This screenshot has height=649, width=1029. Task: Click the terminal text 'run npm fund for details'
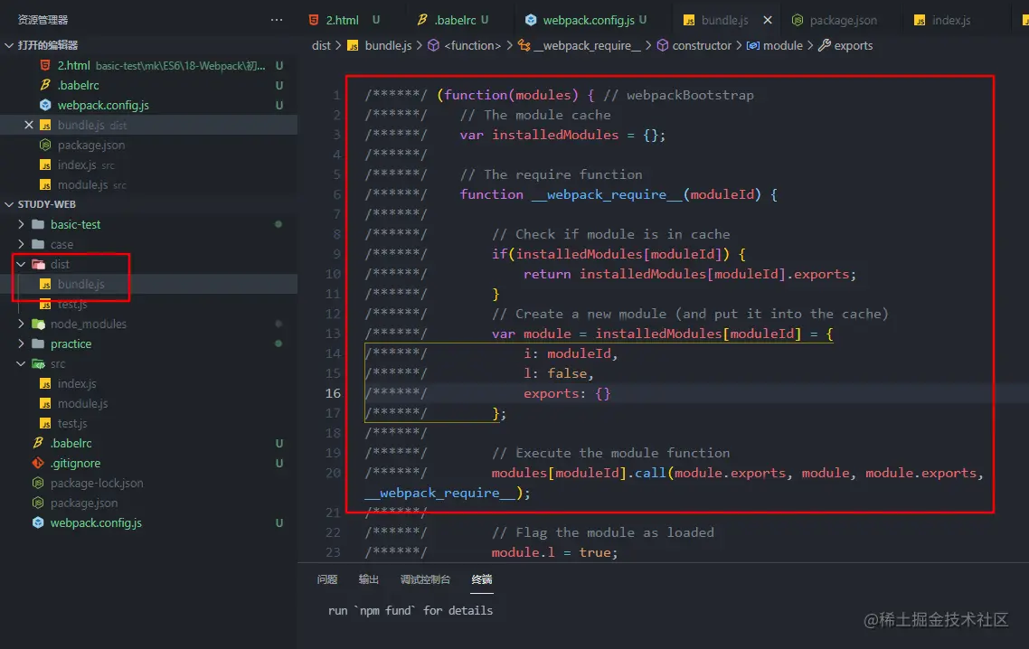(x=411, y=610)
